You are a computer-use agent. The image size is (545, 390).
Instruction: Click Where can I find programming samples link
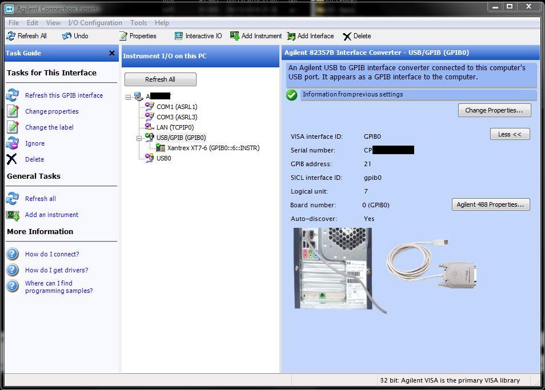pyautogui.click(x=59, y=287)
